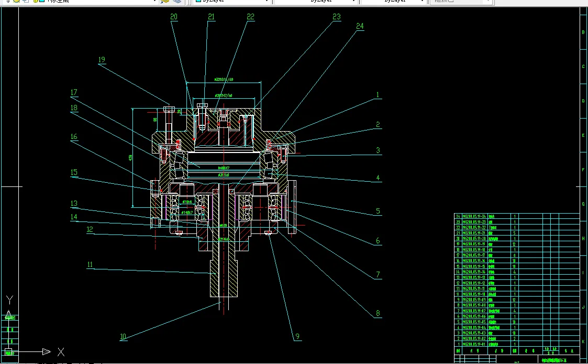Select part balloon label 1
Screen dimensions: 588x364
[x=377, y=95]
